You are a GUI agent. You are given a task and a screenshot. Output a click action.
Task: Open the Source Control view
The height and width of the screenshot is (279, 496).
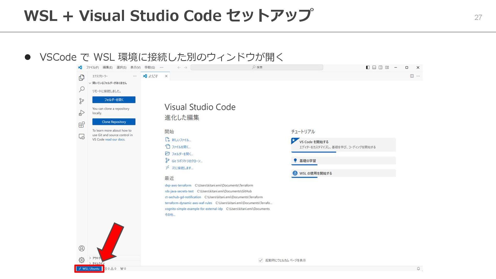[82, 101]
